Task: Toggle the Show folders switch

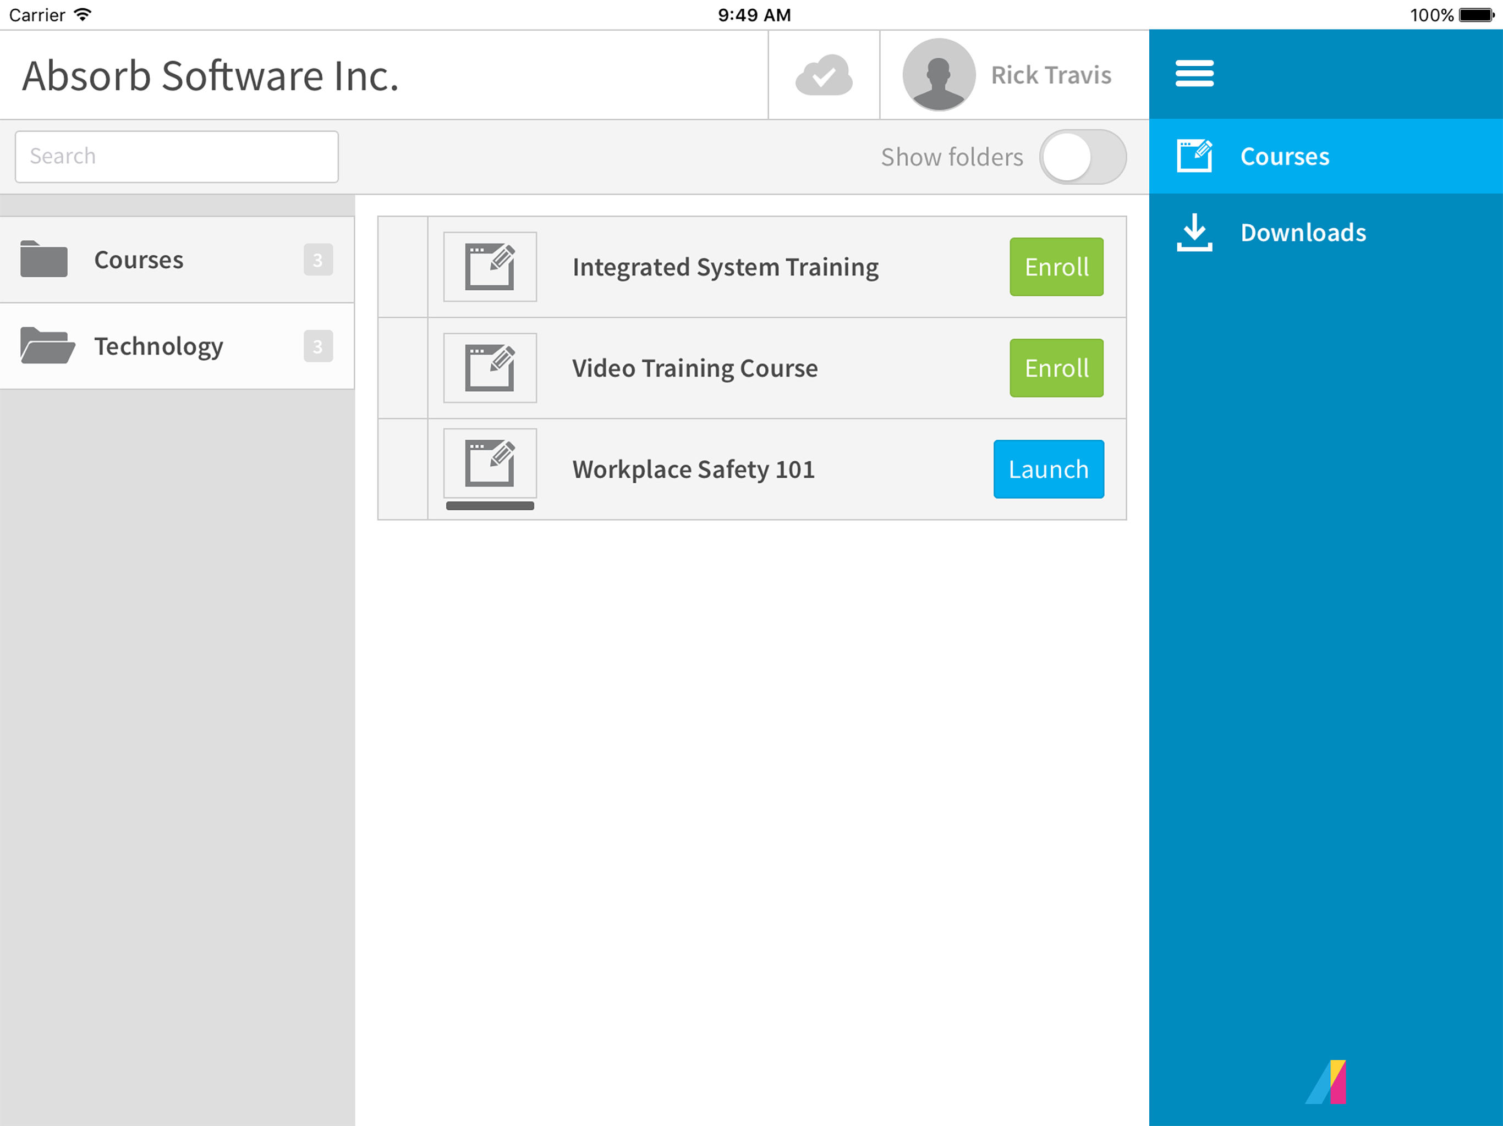Action: click(x=1082, y=157)
